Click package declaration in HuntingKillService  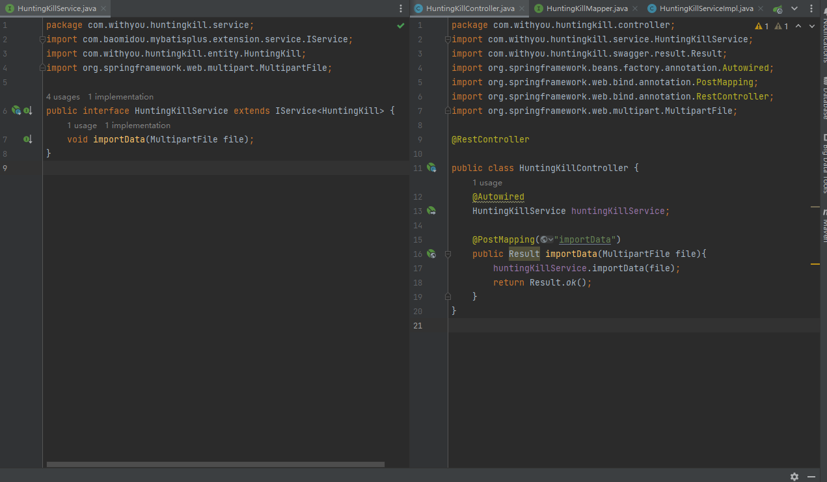[150, 25]
